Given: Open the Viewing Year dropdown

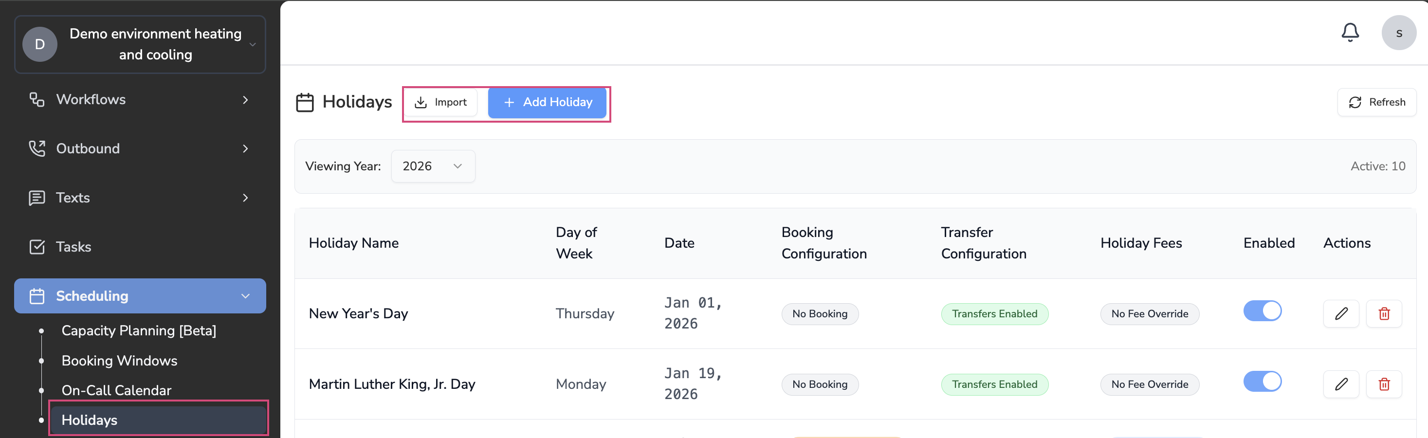Looking at the screenshot, I should tap(432, 166).
